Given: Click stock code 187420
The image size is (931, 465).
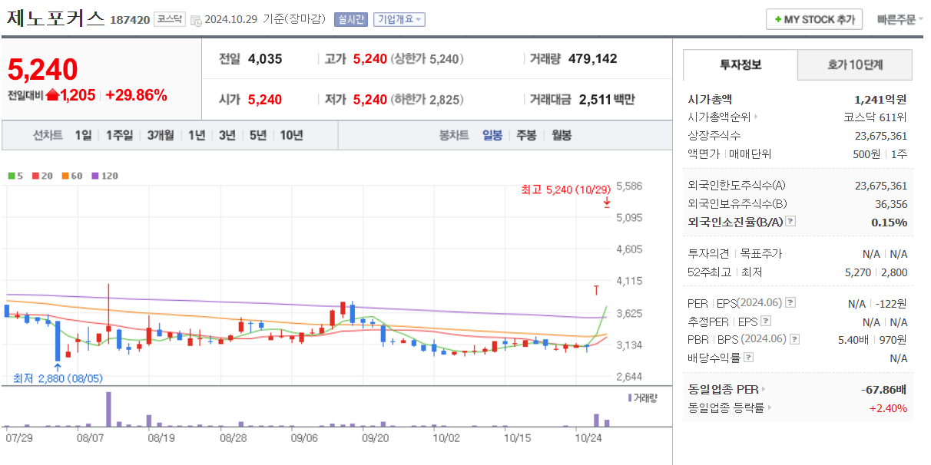Looking at the screenshot, I should (130, 20).
